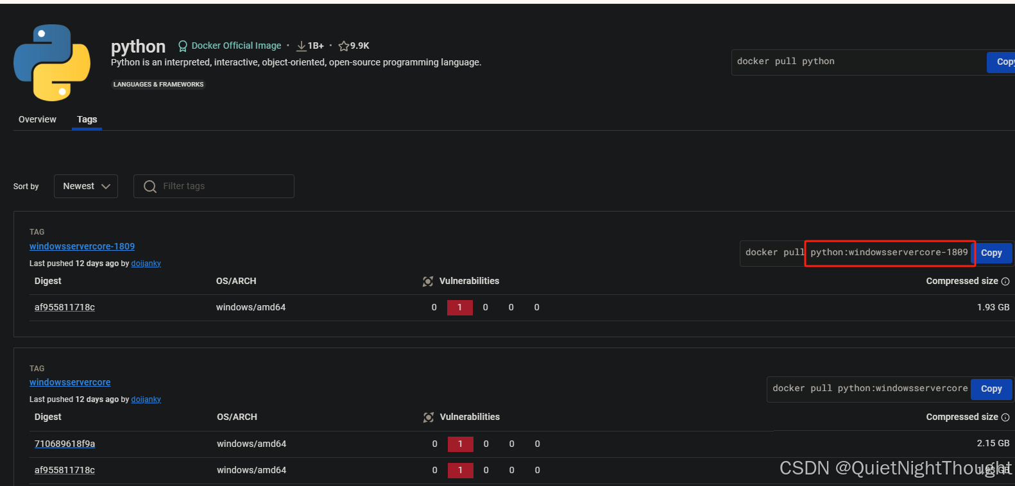Click the docker pull python command text
Image resolution: width=1015 pixels, height=486 pixels.
click(786, 62)
